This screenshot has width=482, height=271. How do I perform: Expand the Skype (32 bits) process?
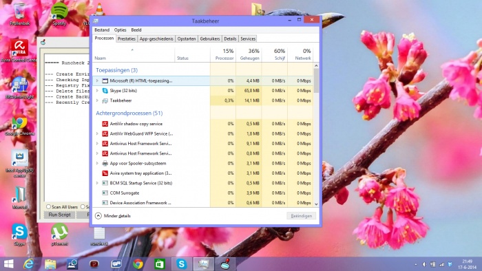click(x=97, y=91)
